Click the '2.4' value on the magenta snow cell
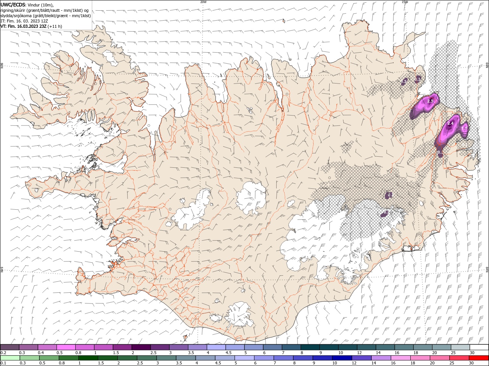Image resolution: width=489 pixels, height=366 pixels. [450, 123]
